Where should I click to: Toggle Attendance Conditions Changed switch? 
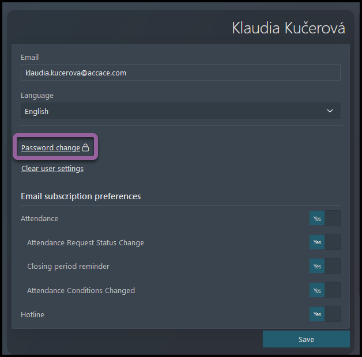[x=325, y=290]
